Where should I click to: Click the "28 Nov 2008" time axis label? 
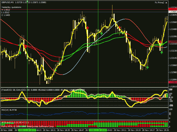tap(7, 130)
